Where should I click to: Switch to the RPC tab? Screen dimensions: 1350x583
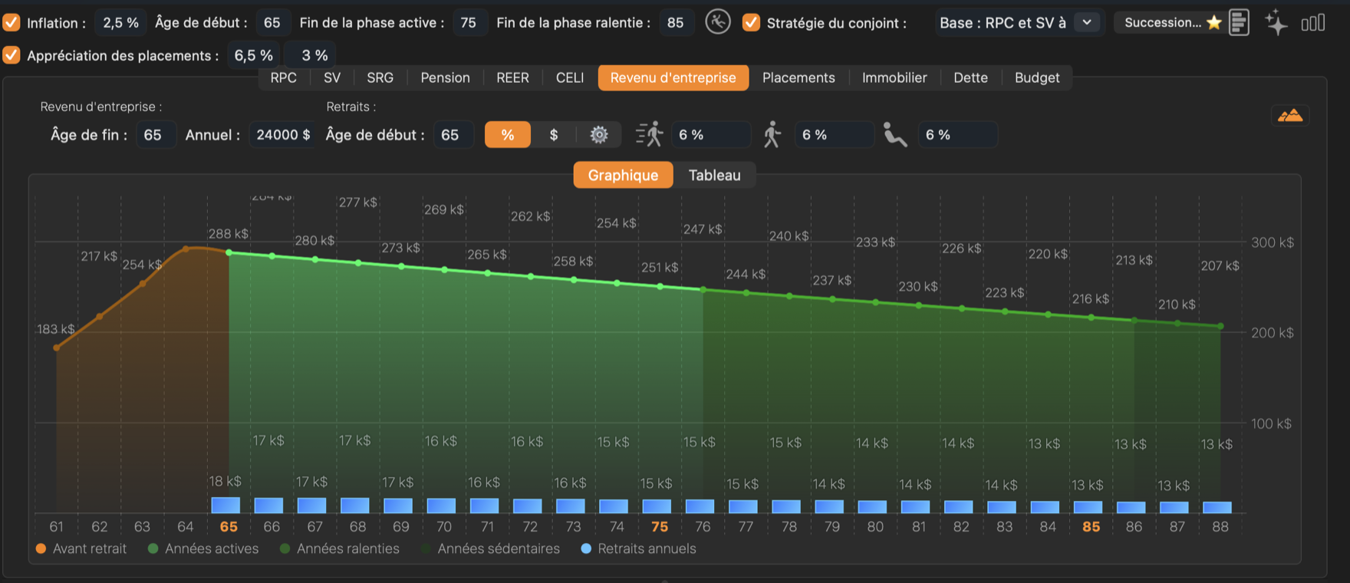point(283,77)
